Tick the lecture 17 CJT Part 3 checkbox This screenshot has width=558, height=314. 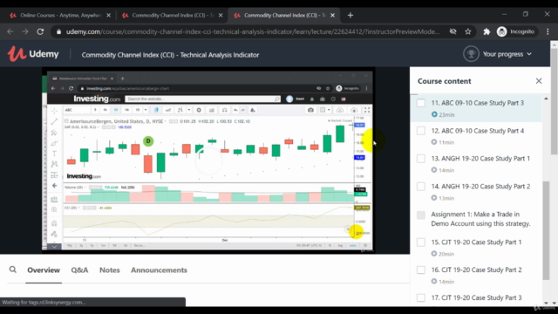421,297
